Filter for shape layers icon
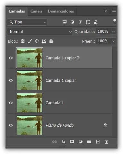Viewport: 123px width, 154px height. click(88, 22)
